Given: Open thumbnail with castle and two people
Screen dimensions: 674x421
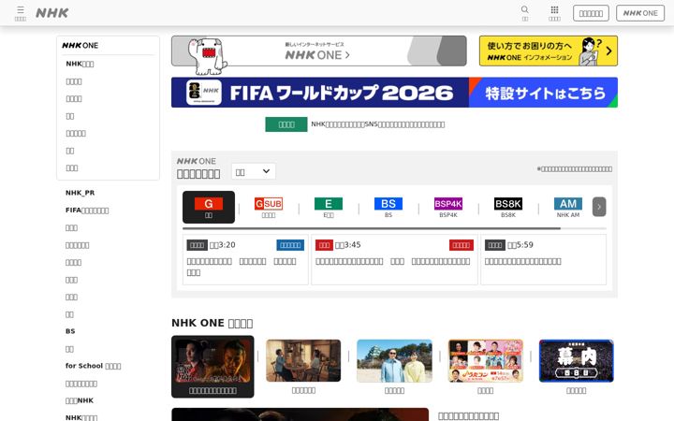Looking at the screenshot, I should pos(395,361).
